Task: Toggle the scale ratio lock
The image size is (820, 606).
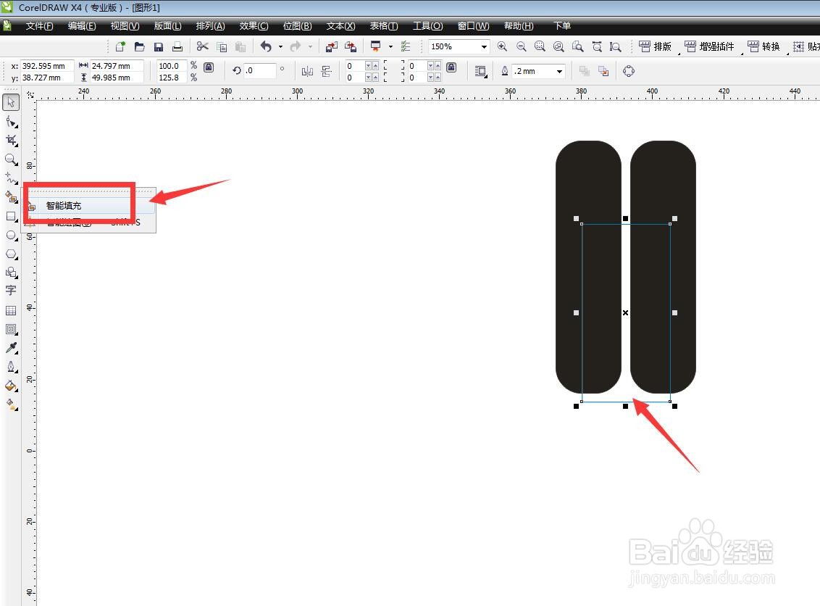Action: pos(209,67)
